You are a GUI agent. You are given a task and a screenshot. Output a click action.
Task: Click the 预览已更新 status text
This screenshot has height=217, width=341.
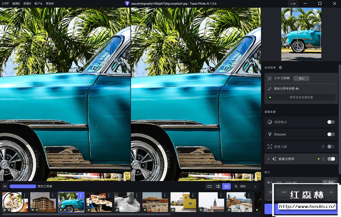[45, 186]
